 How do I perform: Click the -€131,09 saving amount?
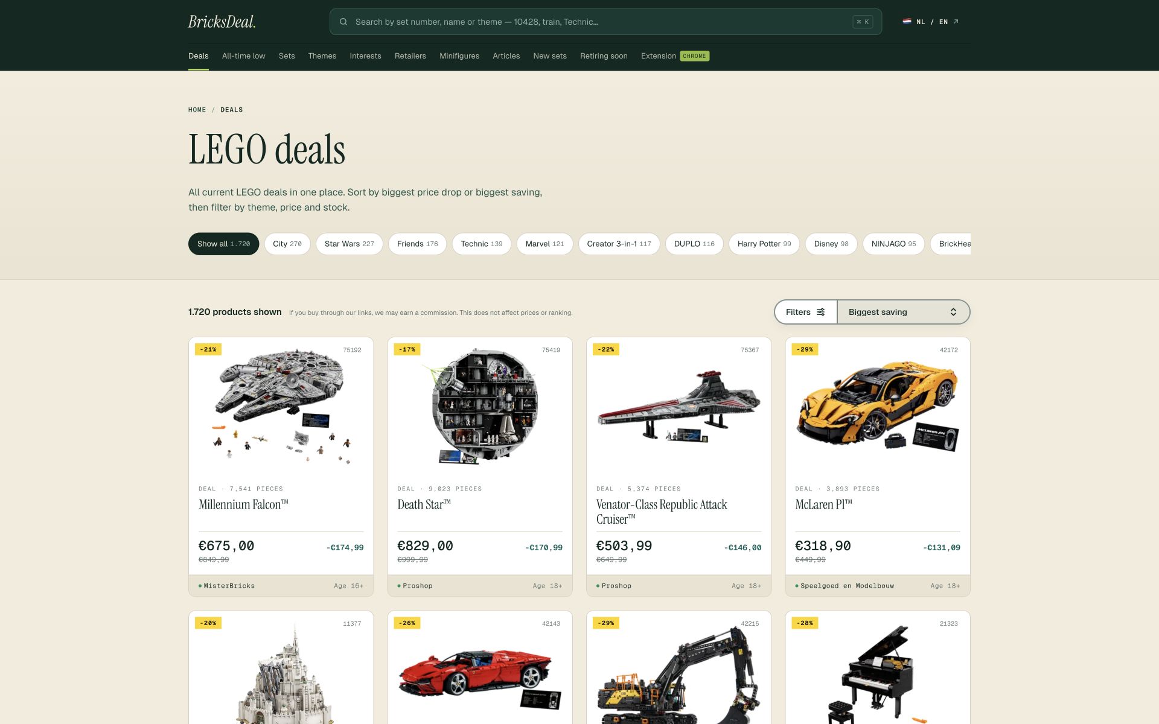tap(942, 548)
